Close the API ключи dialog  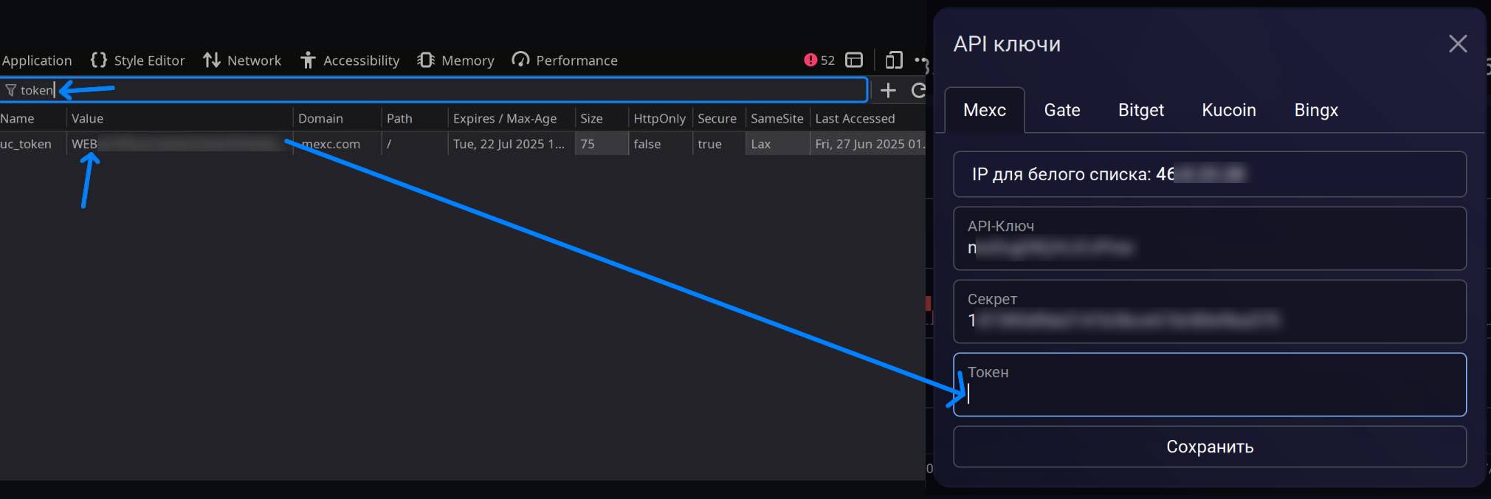point(1457,44)
